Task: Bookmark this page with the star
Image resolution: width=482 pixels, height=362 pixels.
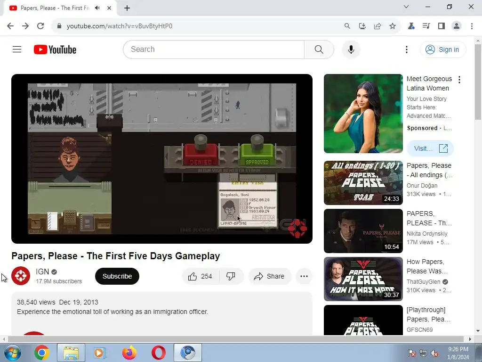Action: (392, 26)
